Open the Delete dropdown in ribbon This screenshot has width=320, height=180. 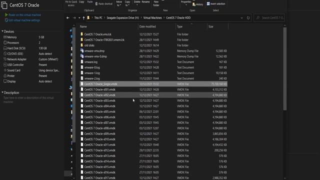[137, 3]
